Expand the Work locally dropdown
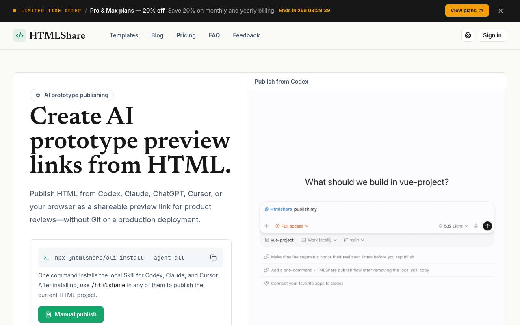Viewport: 520px width, 325px height. [319, 240]
